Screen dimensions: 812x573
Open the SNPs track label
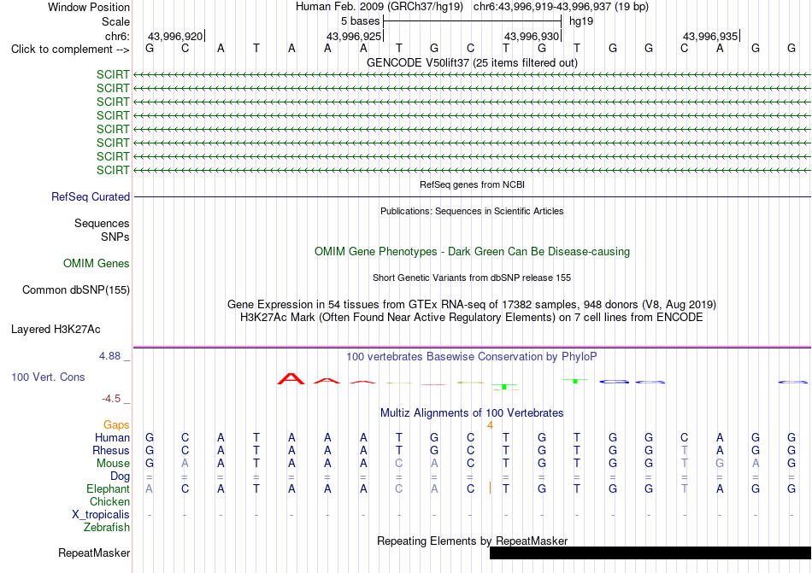point(115,237)
